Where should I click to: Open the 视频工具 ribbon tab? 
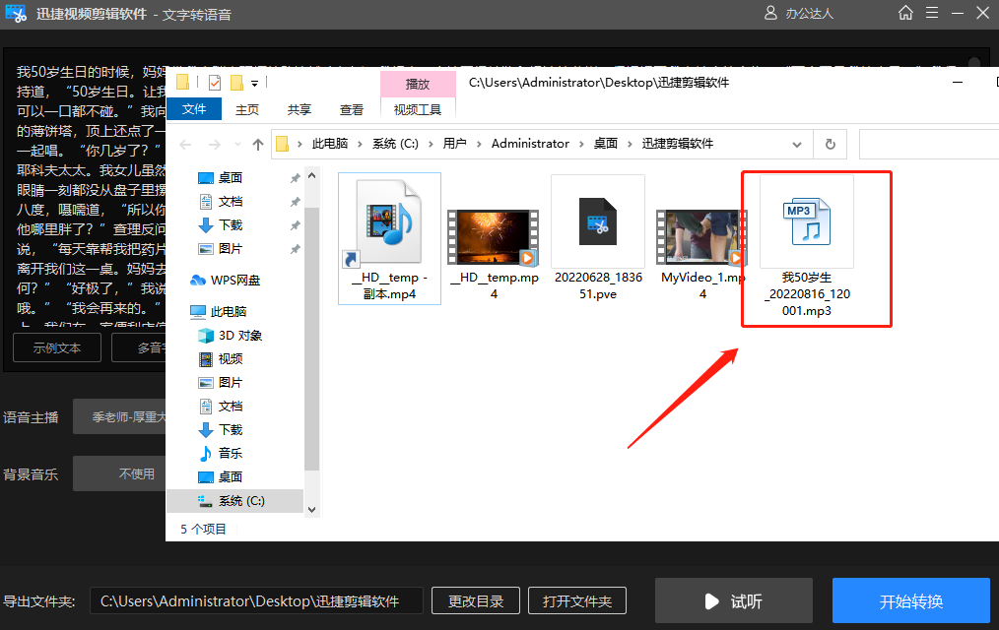(418, 109)
